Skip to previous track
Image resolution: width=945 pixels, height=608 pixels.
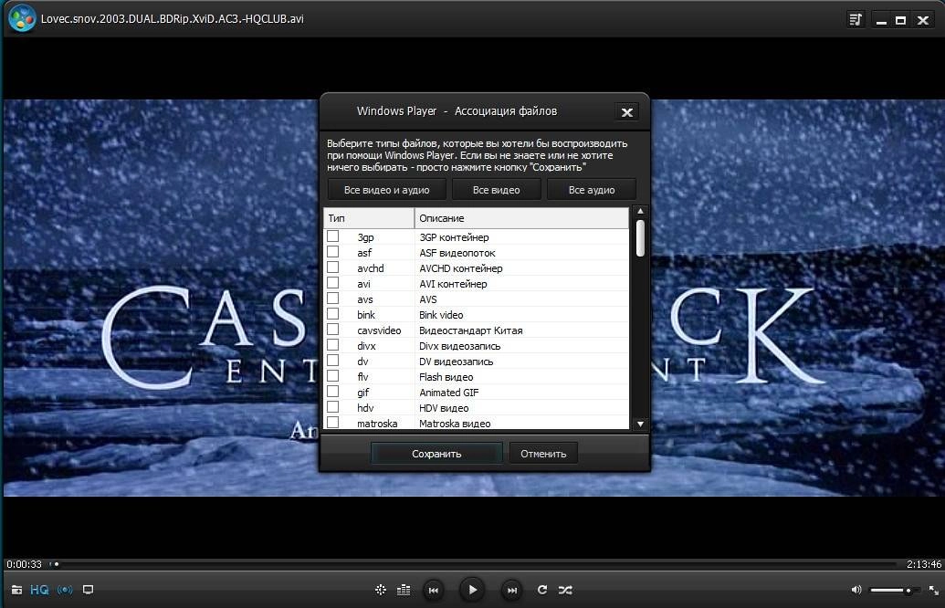[x=434, y=591]
